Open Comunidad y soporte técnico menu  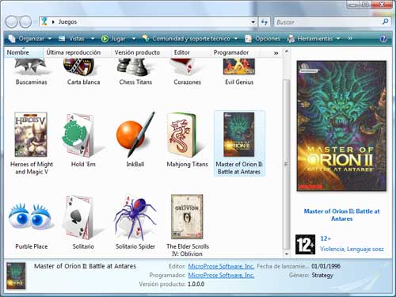(x=190, y=39)
